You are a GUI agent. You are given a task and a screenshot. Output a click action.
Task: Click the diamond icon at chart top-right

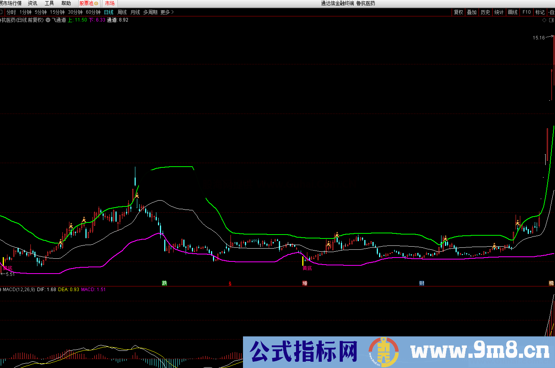[544, 20]
